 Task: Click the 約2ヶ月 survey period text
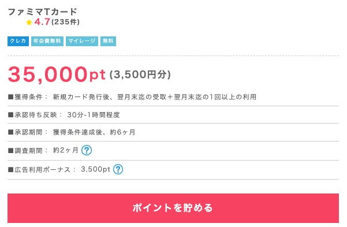[65, 150]
